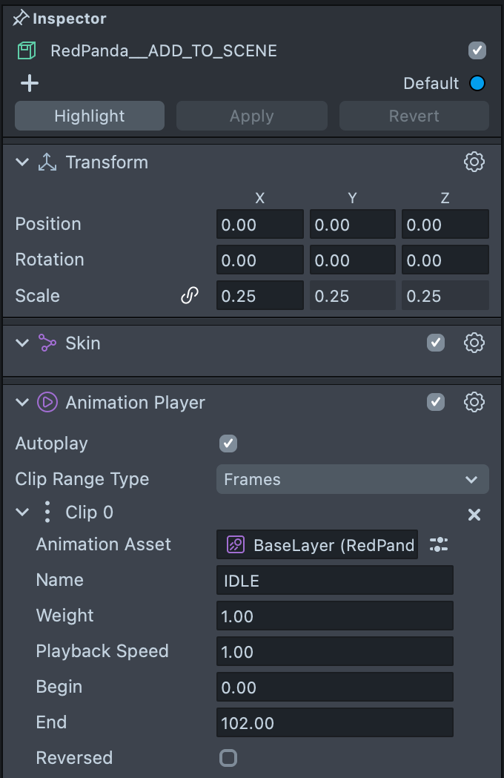504x778 pixels.
Task: Toggle the Scale proportional link icon
Action: point(190,296)
